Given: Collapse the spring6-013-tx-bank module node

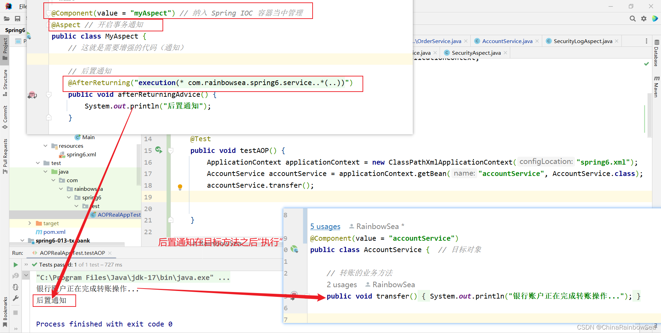Looking at the screenshot, I should coord(22,240).
